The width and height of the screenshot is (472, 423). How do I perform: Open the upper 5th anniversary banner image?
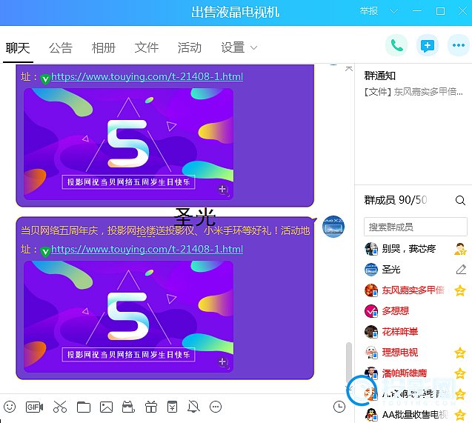128,144
